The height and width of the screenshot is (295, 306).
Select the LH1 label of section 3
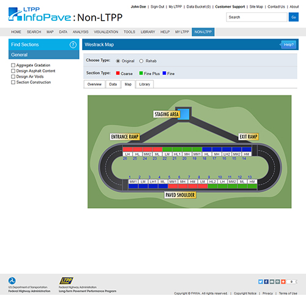pyautogui.click(x=153, y=182)
